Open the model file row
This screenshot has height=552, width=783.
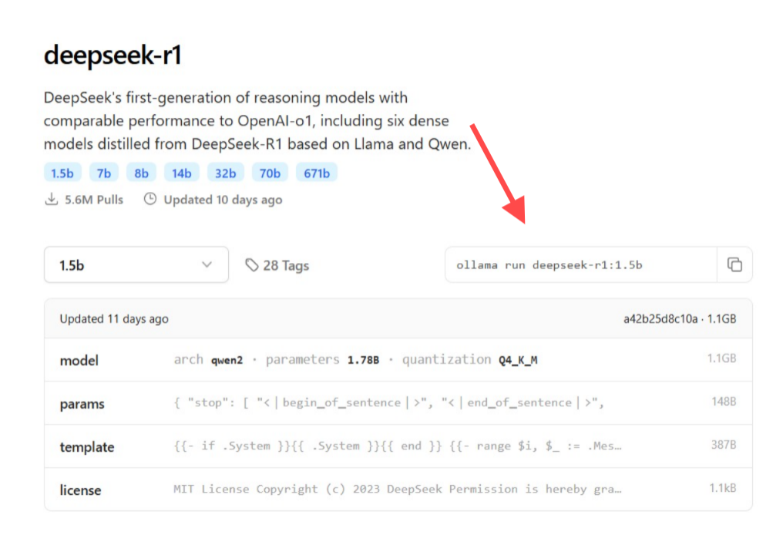click(x=398, y=360)
